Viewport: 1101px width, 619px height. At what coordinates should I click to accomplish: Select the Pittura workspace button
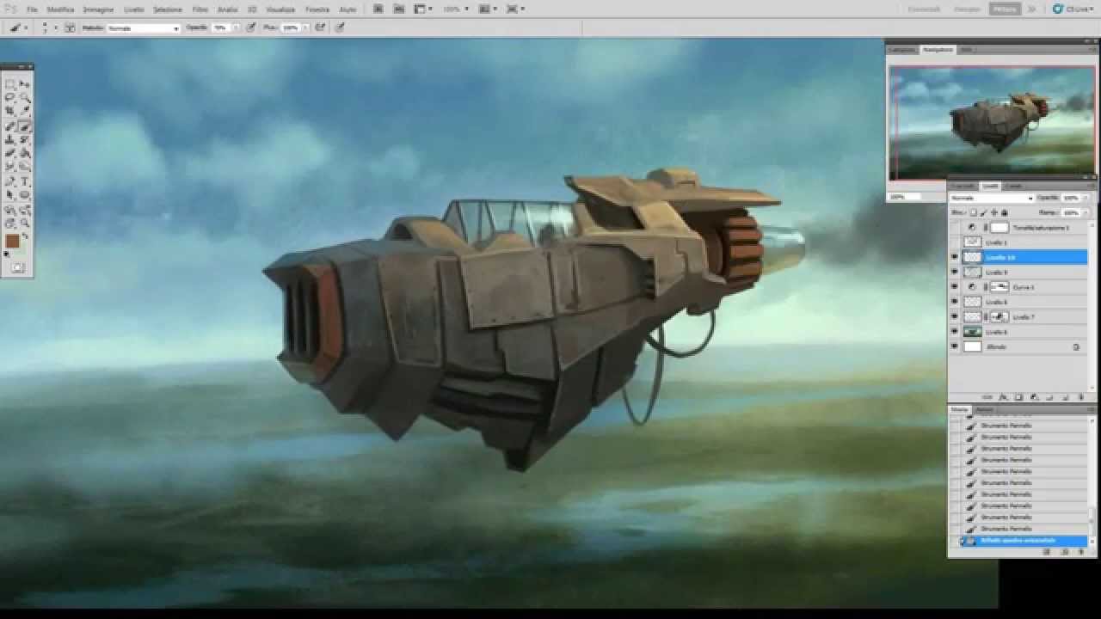(1005, 9)
